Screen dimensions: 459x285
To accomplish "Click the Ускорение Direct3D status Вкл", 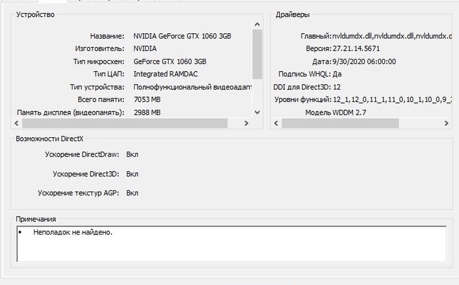I will 132,174.
